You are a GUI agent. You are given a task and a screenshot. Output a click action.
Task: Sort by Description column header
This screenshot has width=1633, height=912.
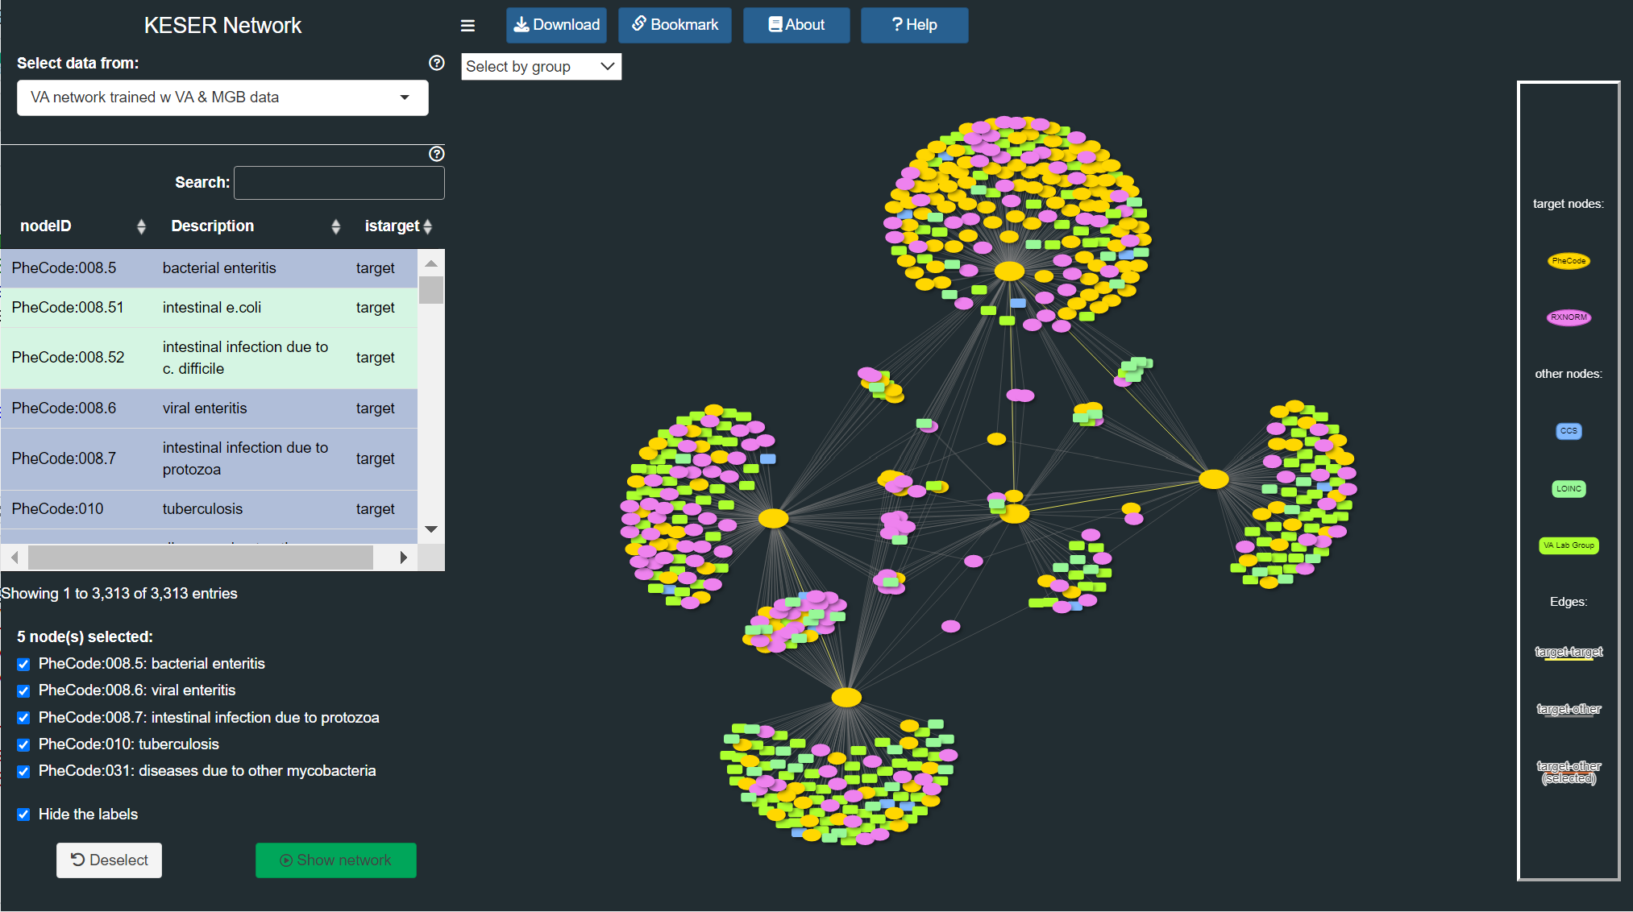coord(213,226)
